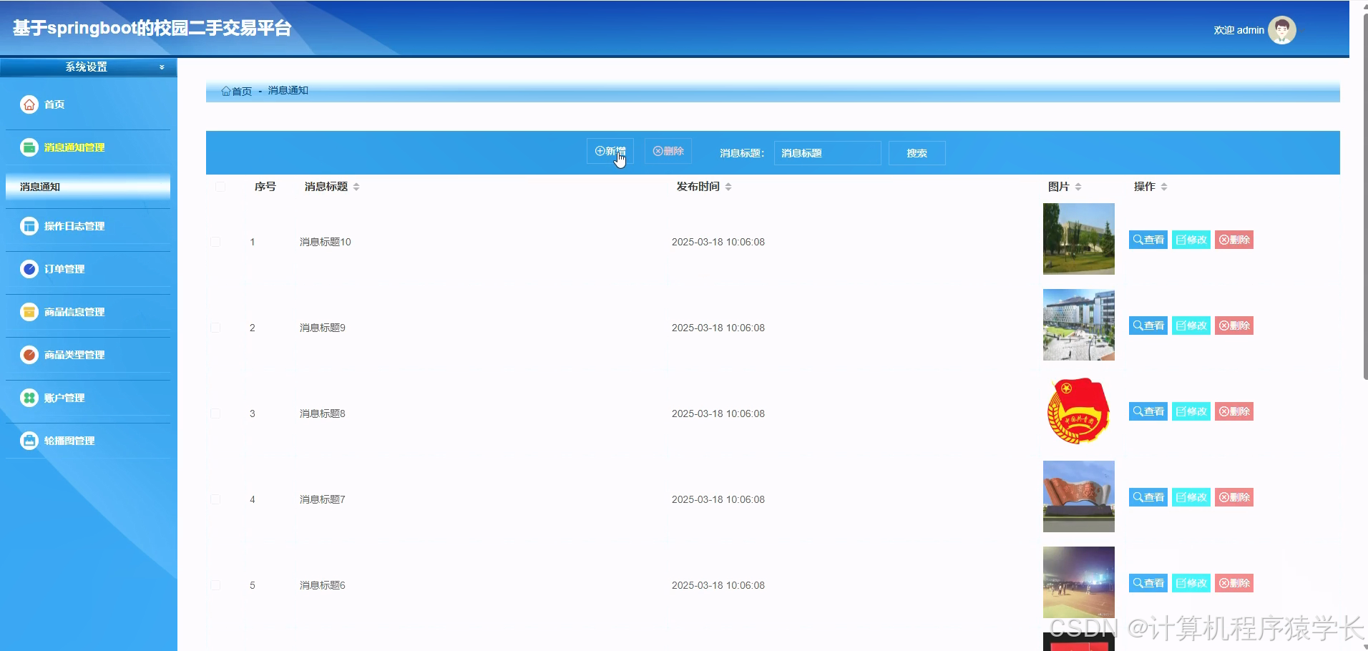Click the 操作日志管理 sidebar icon
This screenshot has height=651, width=1368.
pos(29,226)
